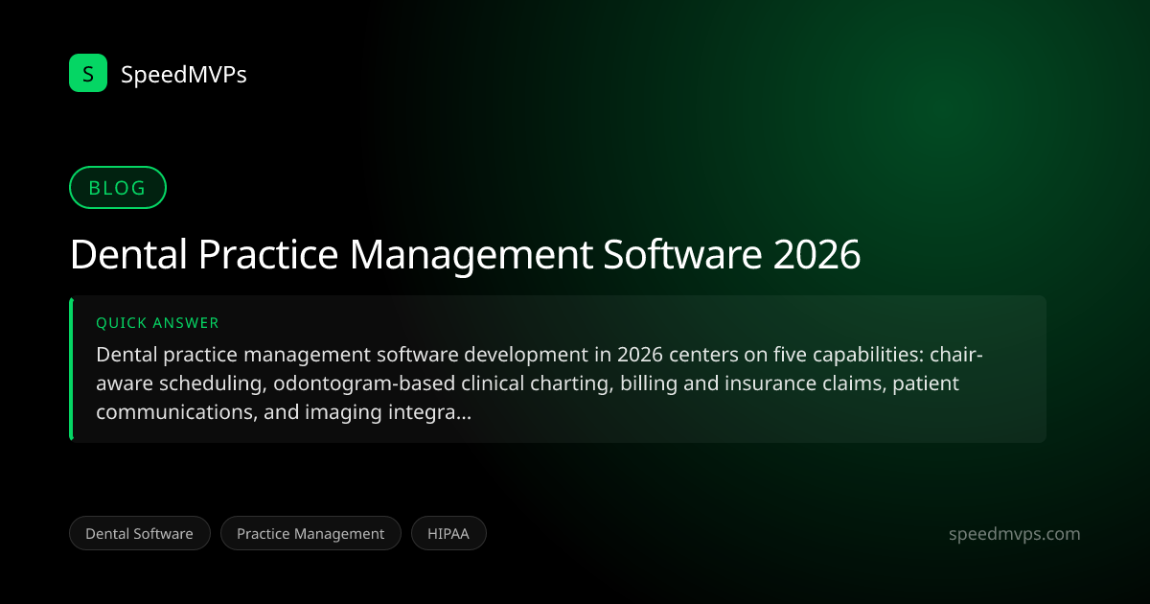Select the Dental Software tag
1150x604 pixels.
(139, 534)
